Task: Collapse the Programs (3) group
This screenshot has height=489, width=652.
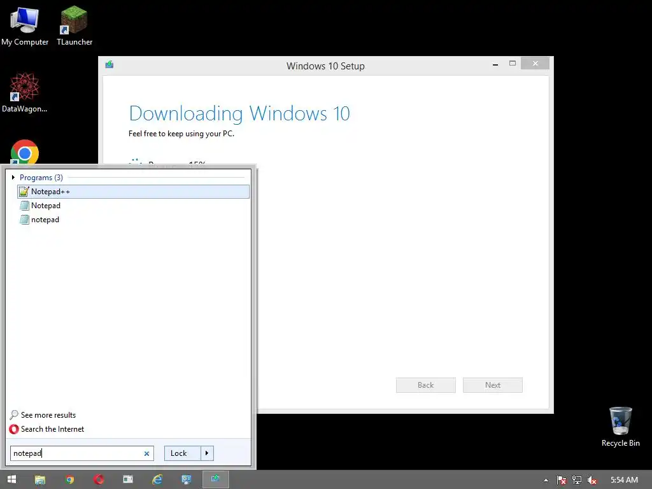Action: pyautogui.click(x=13, y=178)
